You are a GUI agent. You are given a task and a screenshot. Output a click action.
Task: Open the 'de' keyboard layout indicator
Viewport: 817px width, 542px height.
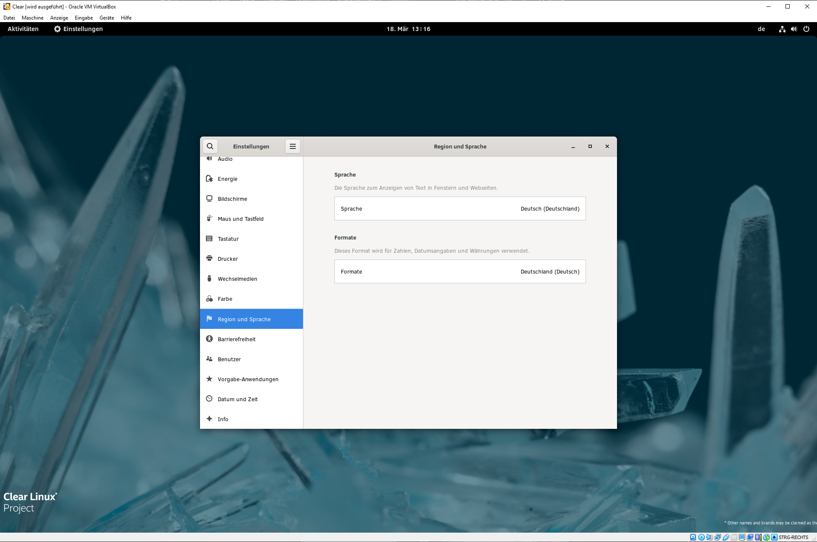pyautogui.click(x=761, y=29)
